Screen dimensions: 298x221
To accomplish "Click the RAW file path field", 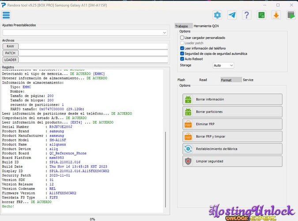I will point(93,46).
